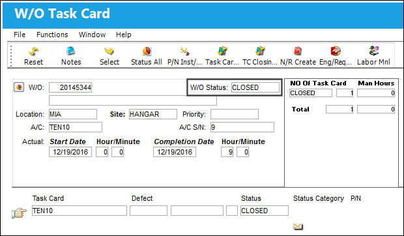Click the Site field HANGAR
The height and width of the screenshot is (236, 404).
click(153, 114)
